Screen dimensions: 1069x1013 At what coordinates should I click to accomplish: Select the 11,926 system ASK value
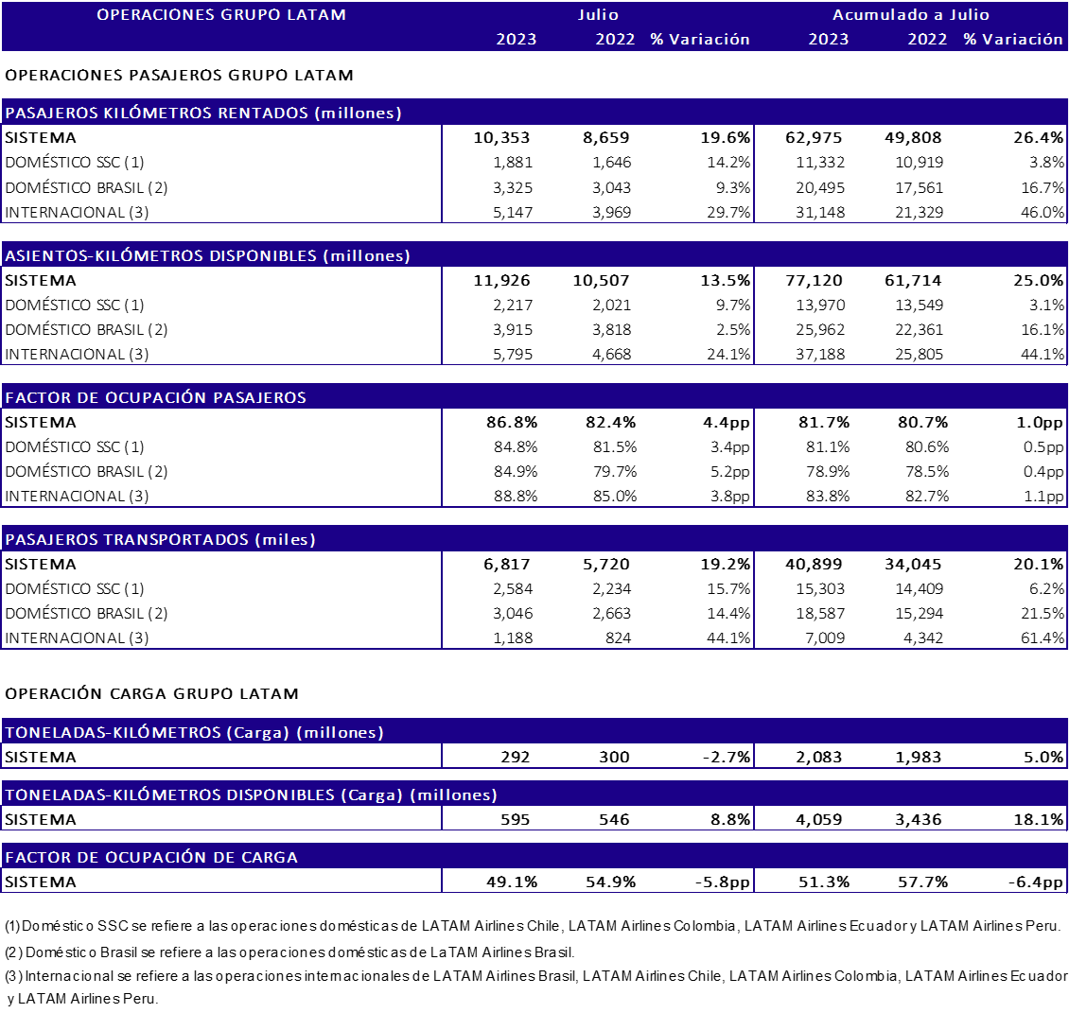pos(501,280)
